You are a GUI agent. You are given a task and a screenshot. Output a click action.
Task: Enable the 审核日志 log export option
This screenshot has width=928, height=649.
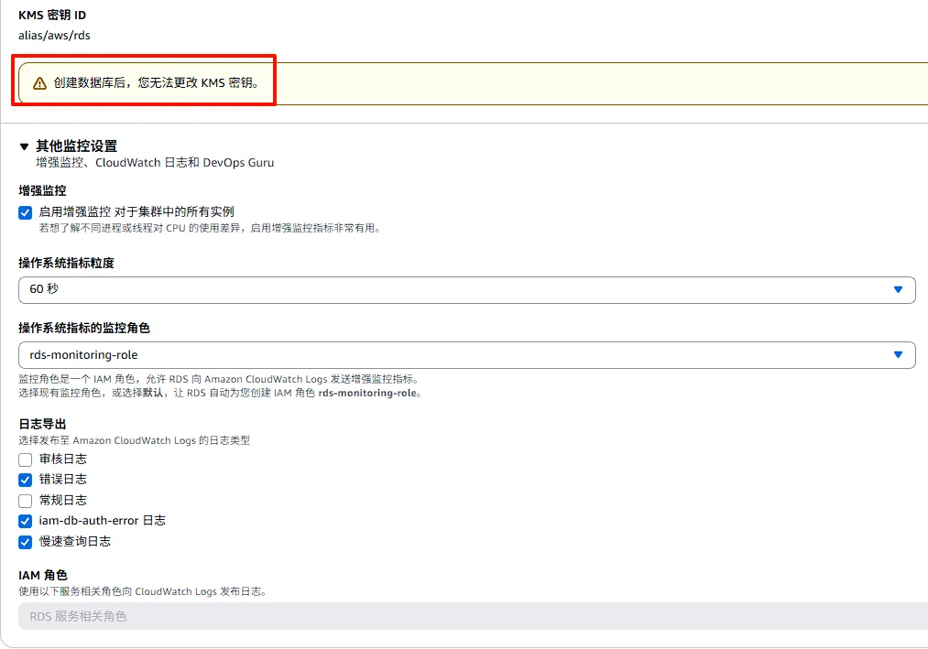point(24,459)
